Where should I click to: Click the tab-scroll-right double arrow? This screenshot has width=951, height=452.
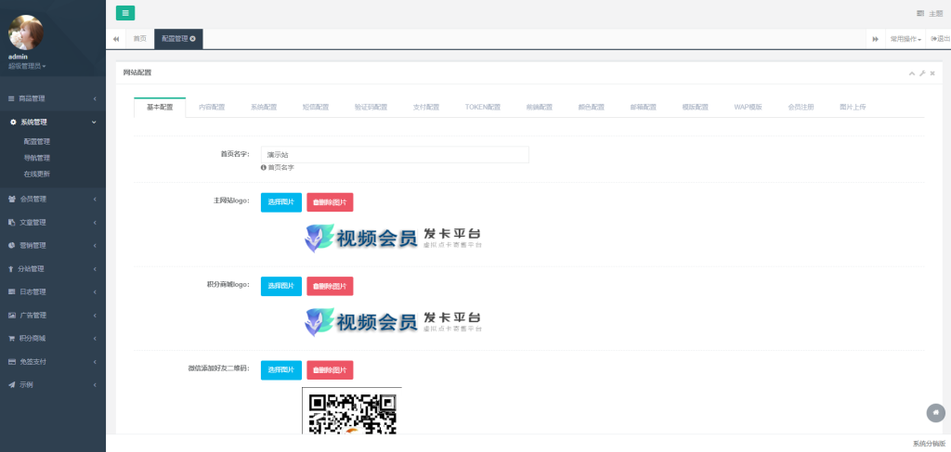pos(875,39)
